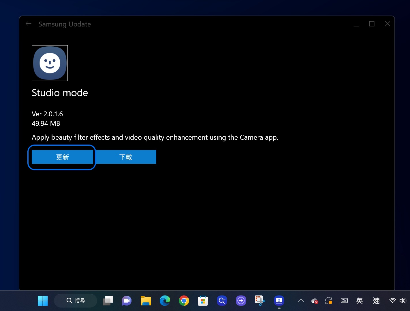Switch input language via the 英 indicator
The height and width of the screenshot is (311, 410).
pyautogui.click(x=360, y=301)
